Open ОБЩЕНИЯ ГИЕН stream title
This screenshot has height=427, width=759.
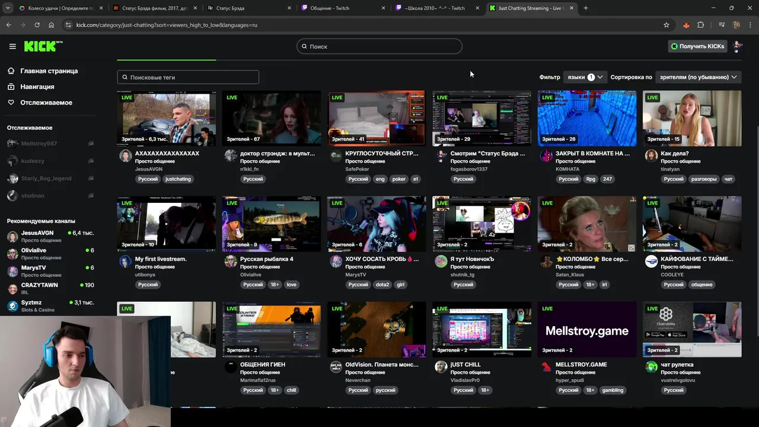[x=263, y=365]
